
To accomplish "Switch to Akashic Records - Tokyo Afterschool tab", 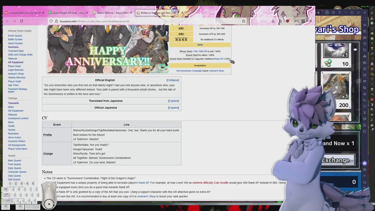I will pyautogui.click(x=113, y=13).
